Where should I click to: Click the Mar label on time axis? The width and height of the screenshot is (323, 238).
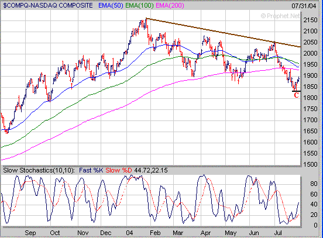click(178, 233)
